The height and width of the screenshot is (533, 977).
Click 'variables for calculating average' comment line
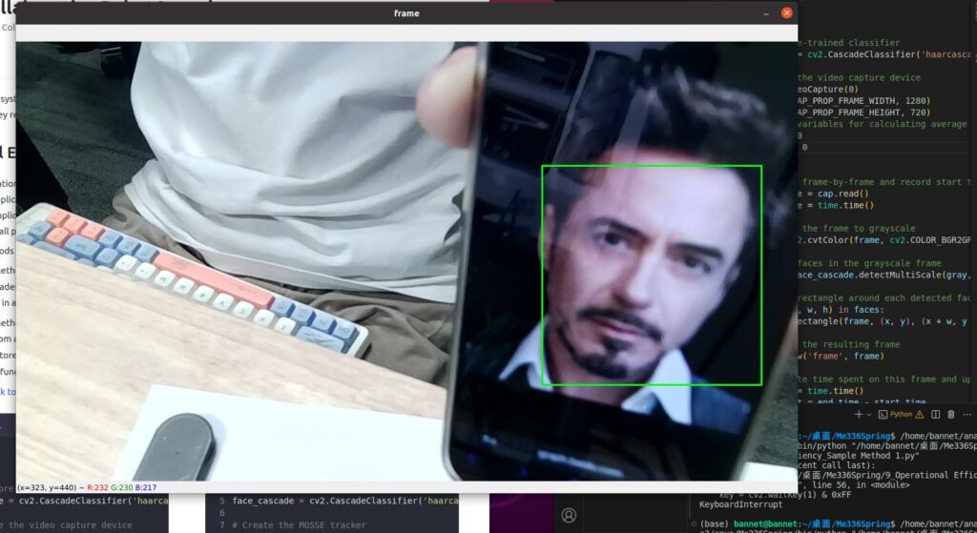[x=883, y=124]
